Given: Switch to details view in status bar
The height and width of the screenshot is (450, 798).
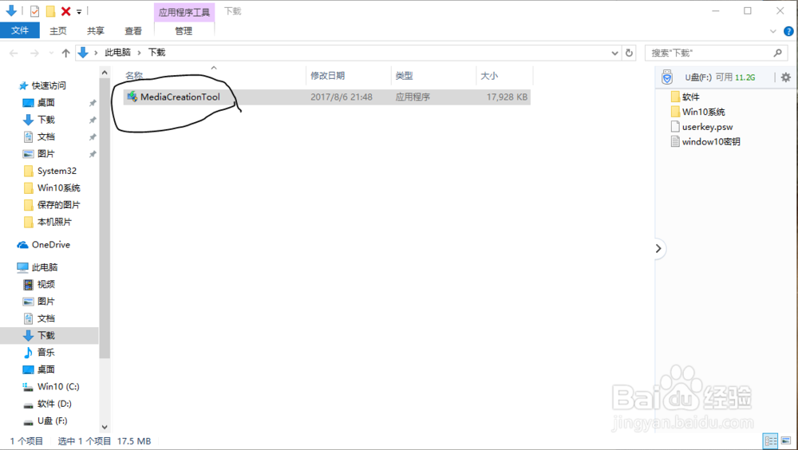Looking at the screenshot, I should point(771,440).
